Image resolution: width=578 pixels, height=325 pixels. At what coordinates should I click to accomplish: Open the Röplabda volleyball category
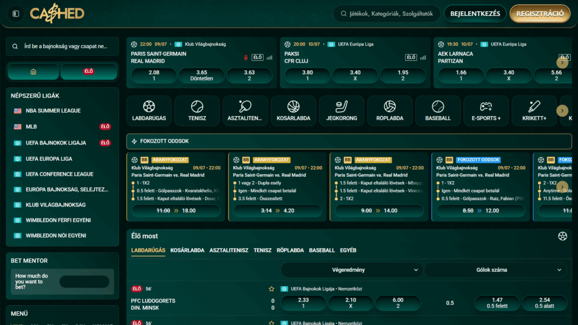pos(389,111)
